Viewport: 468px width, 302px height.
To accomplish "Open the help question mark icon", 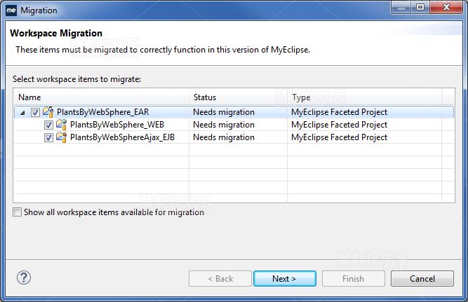I will click(24, 278).
